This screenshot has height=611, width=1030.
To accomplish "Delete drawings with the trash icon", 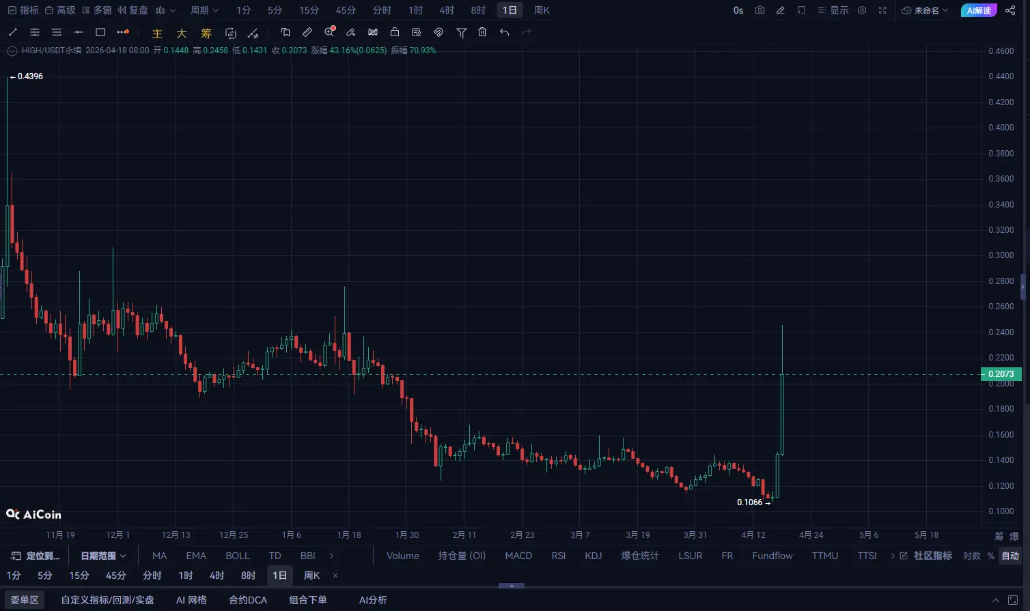I will tap(482, 32).
